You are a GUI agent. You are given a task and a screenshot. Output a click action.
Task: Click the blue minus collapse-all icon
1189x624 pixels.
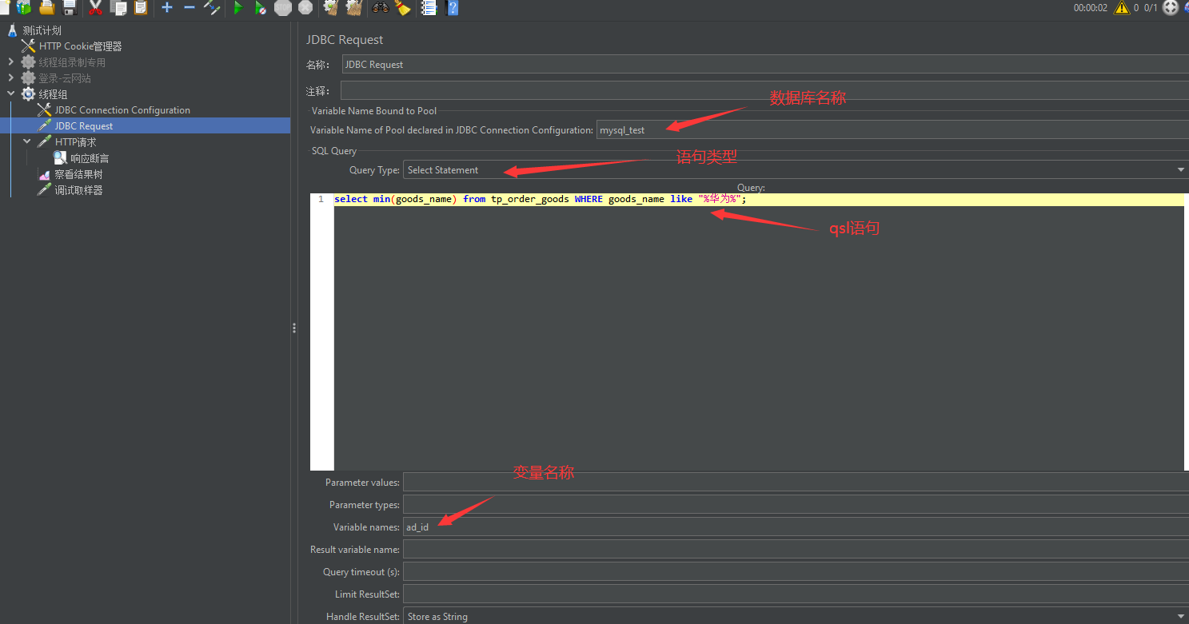[x=190, y=7]
